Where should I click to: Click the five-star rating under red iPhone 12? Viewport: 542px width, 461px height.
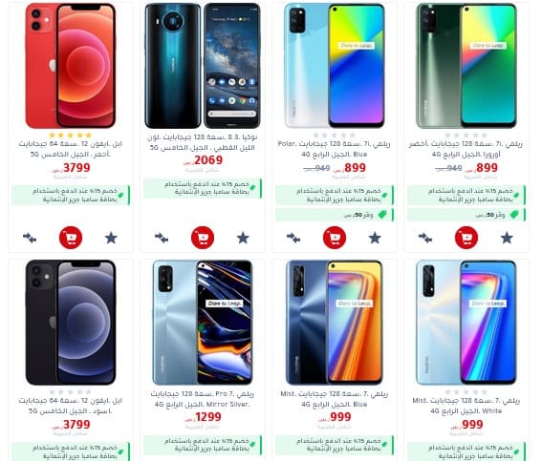71,135
